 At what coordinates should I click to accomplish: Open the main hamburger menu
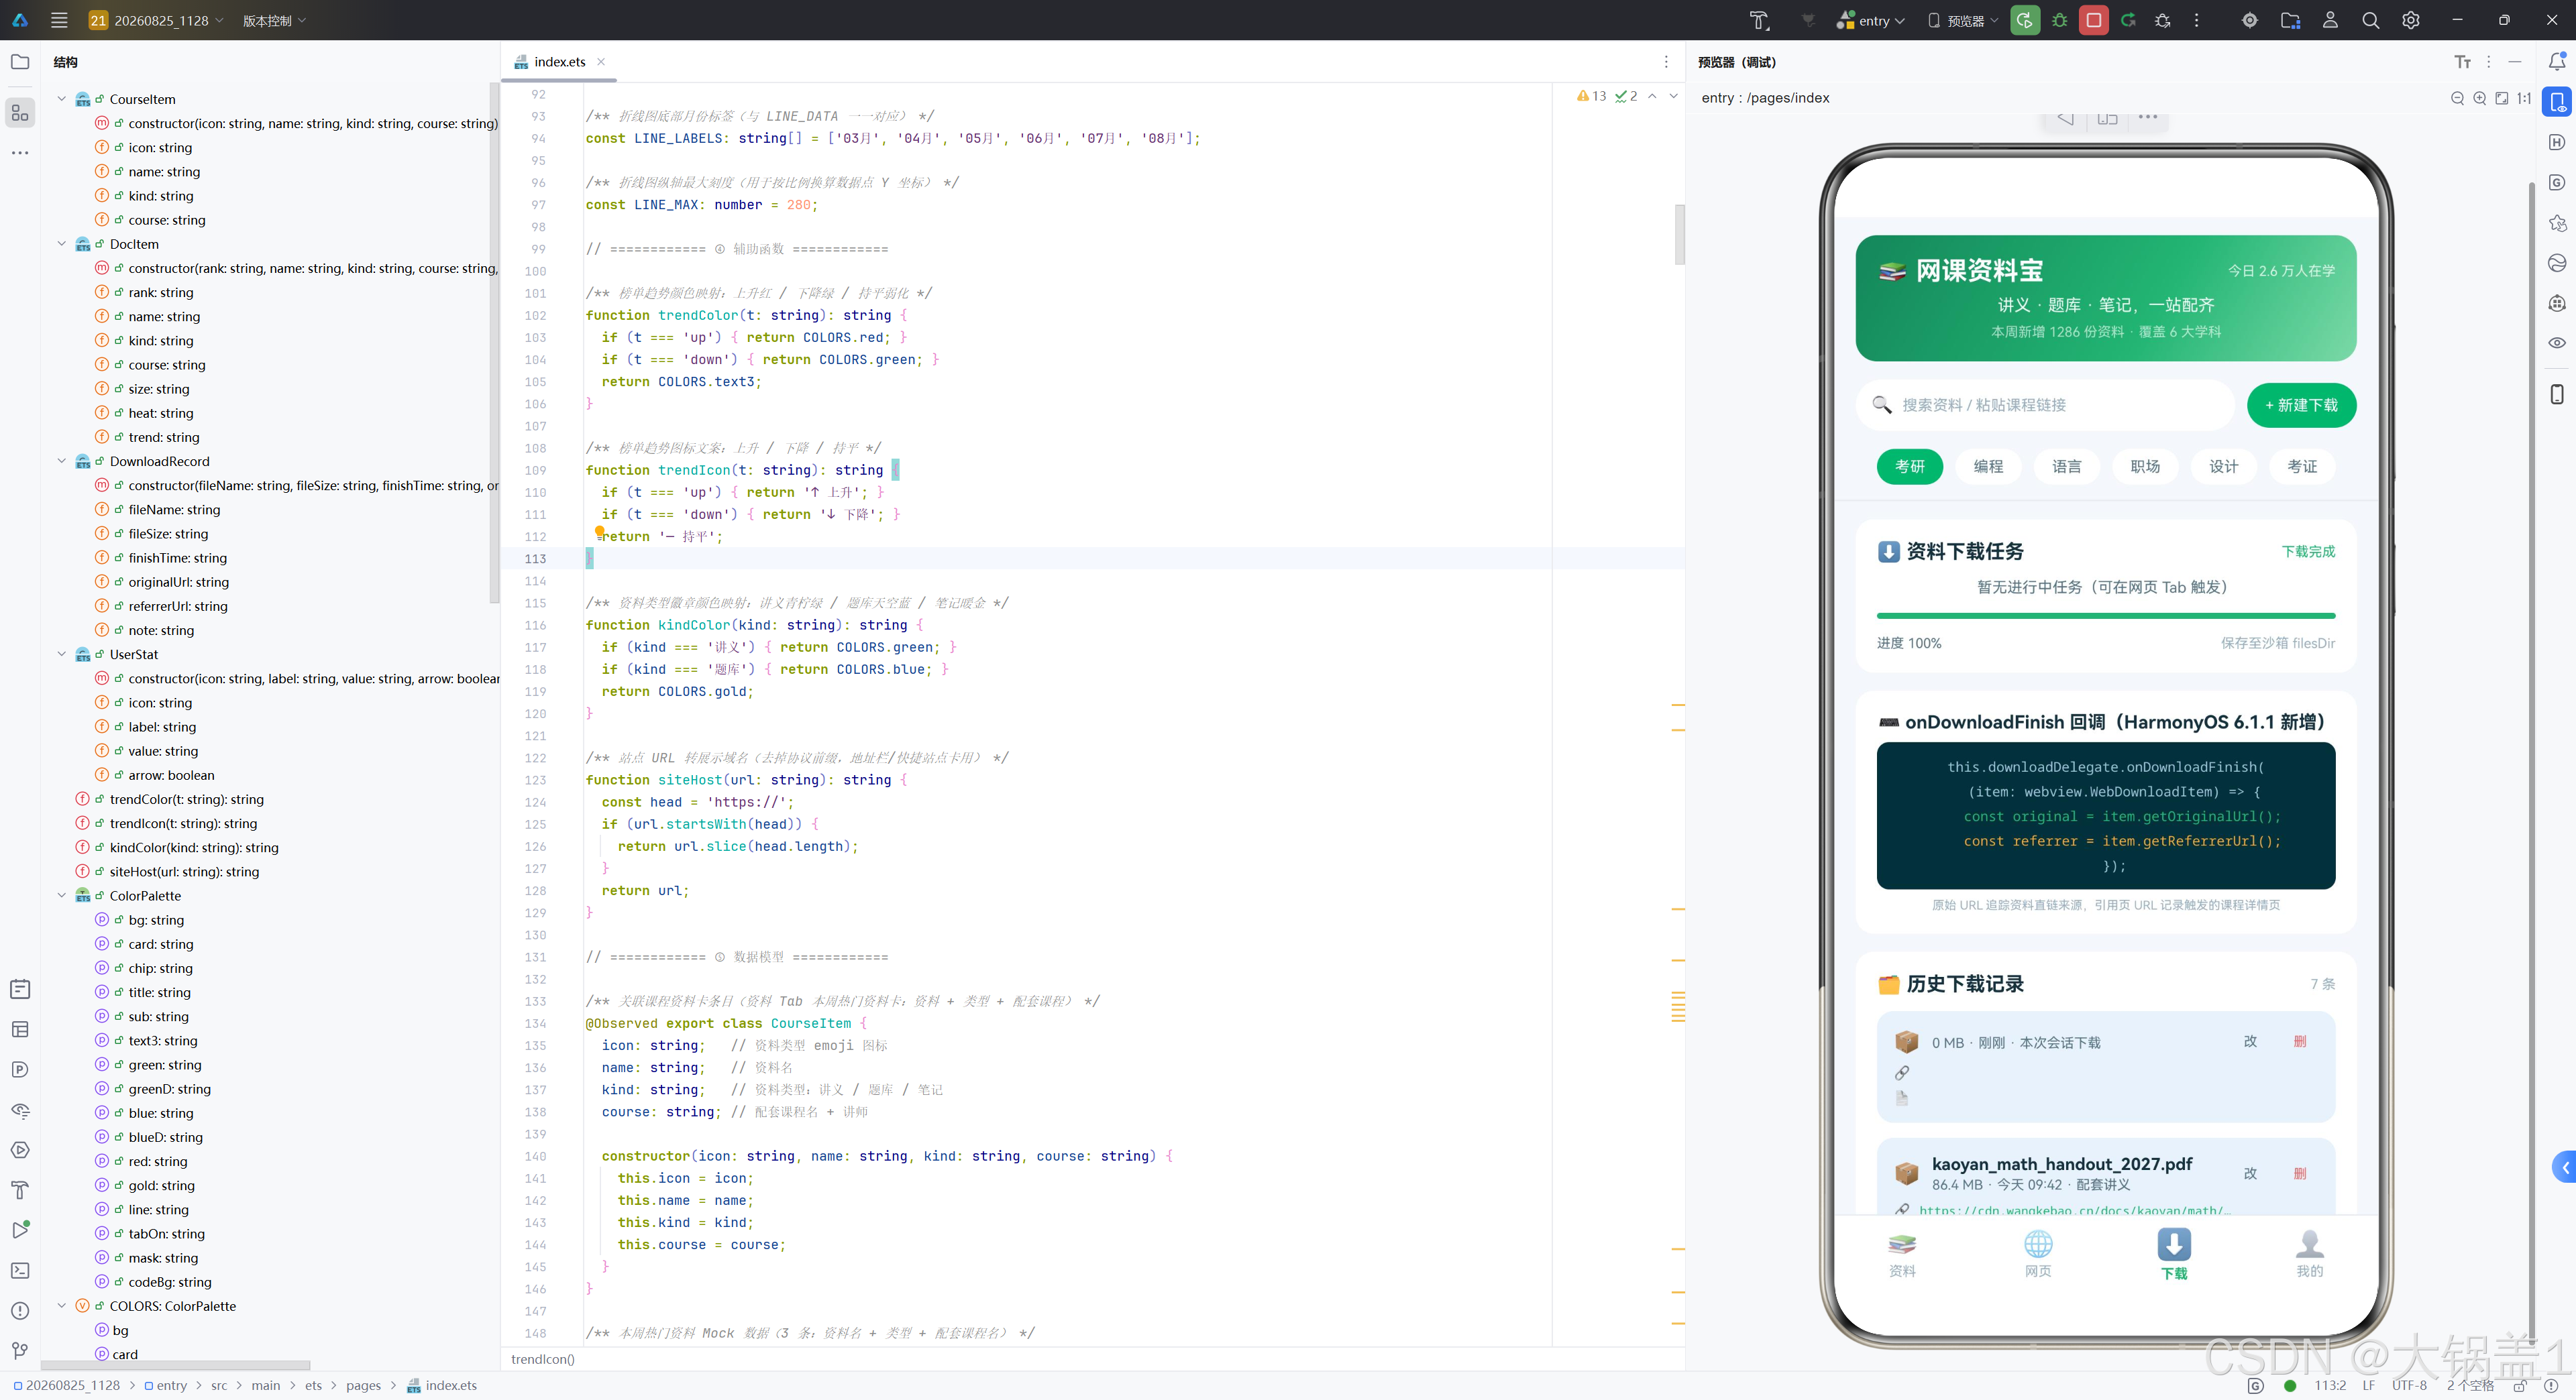coord(59,20)
